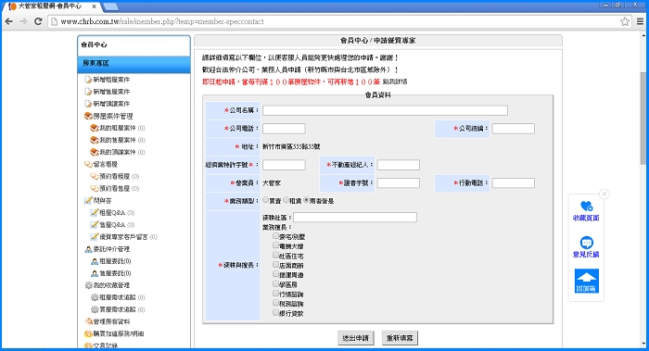This screenshot has width=649, height=351.
Task: Select the 兩者皆是 radio button
Action: (x=306, y=200)
